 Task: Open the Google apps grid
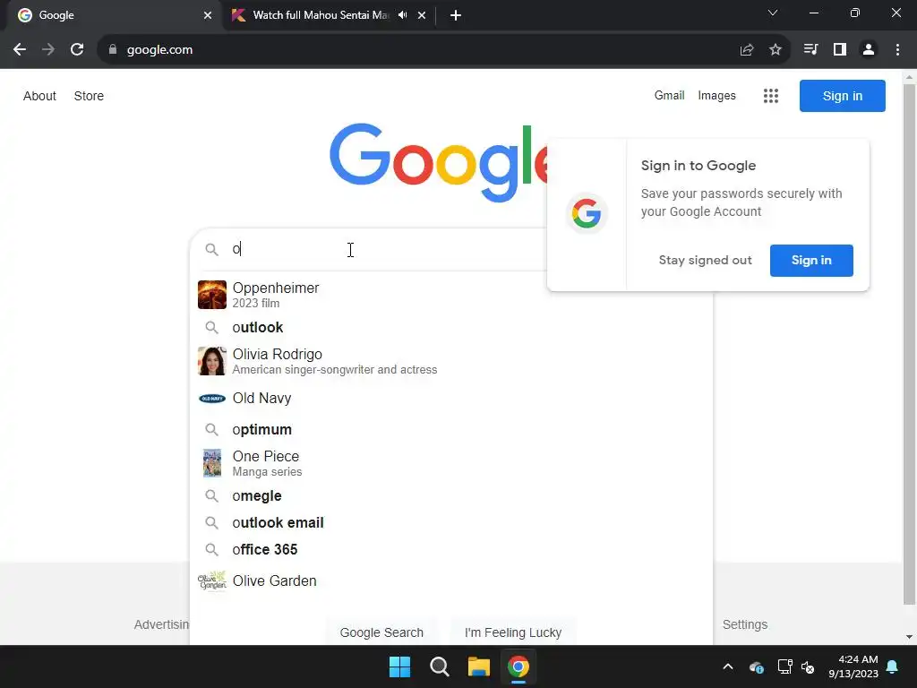click(771, 96)
